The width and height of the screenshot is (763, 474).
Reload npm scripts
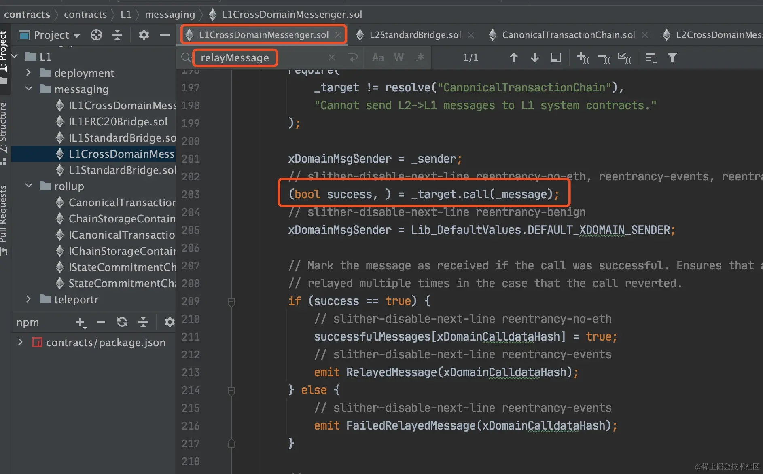click(122, 322)
